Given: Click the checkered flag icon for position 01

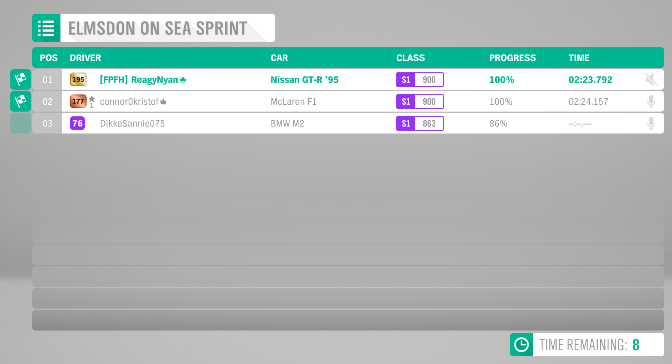Looking at the screenshot, I should point(21,79).
